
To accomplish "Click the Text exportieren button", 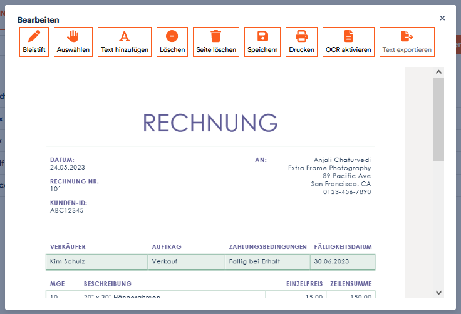I will pyautogui.click(x=407, y=42).
